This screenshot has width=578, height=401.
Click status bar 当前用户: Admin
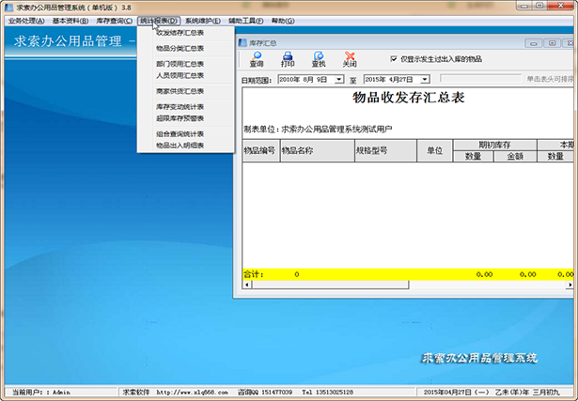coord(41,393)
